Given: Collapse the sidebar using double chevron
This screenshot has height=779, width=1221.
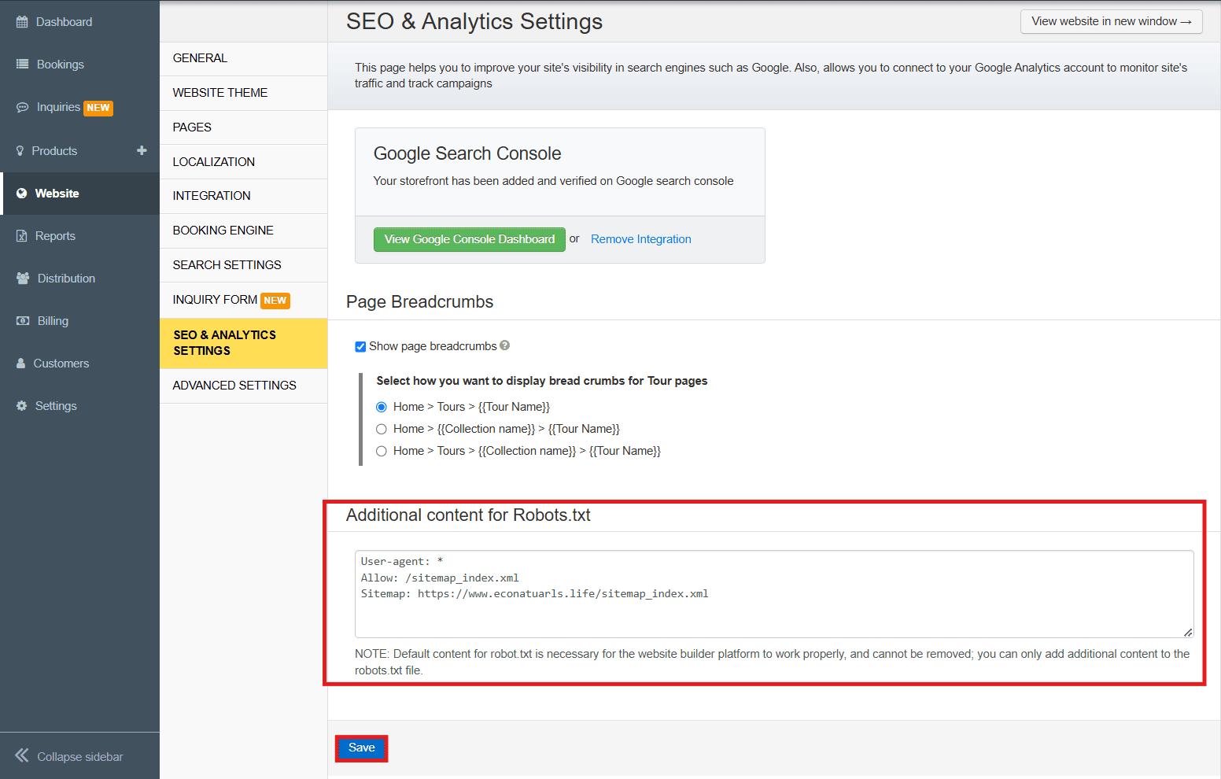Looking at the screenshot, I should (x=22, y=756).
